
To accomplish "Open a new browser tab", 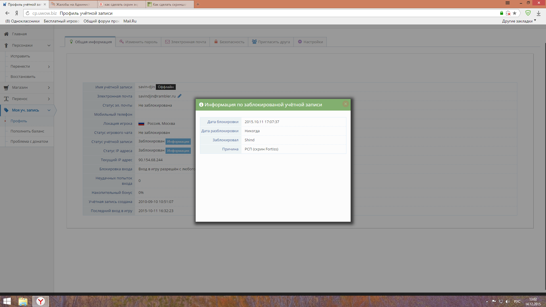I will coord(198,4).
